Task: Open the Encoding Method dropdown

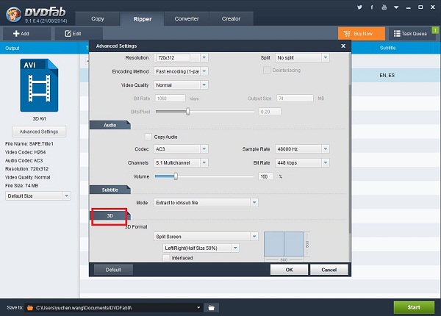Action: pos(204,71)
